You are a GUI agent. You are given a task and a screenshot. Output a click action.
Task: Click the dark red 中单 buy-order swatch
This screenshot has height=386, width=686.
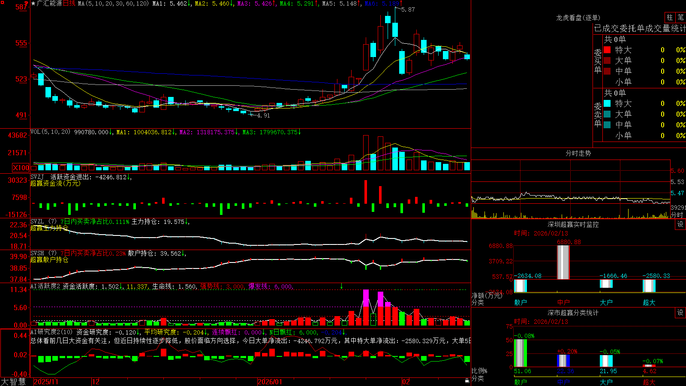[607, 71]
